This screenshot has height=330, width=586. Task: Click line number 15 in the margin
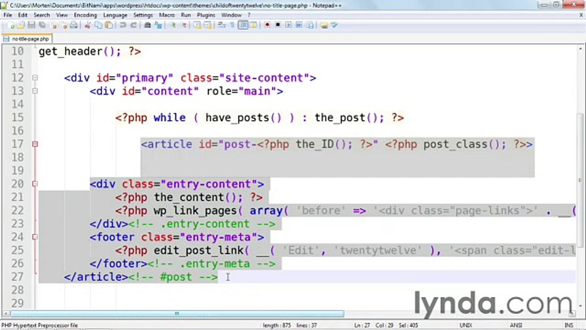(x=17, y=118)
